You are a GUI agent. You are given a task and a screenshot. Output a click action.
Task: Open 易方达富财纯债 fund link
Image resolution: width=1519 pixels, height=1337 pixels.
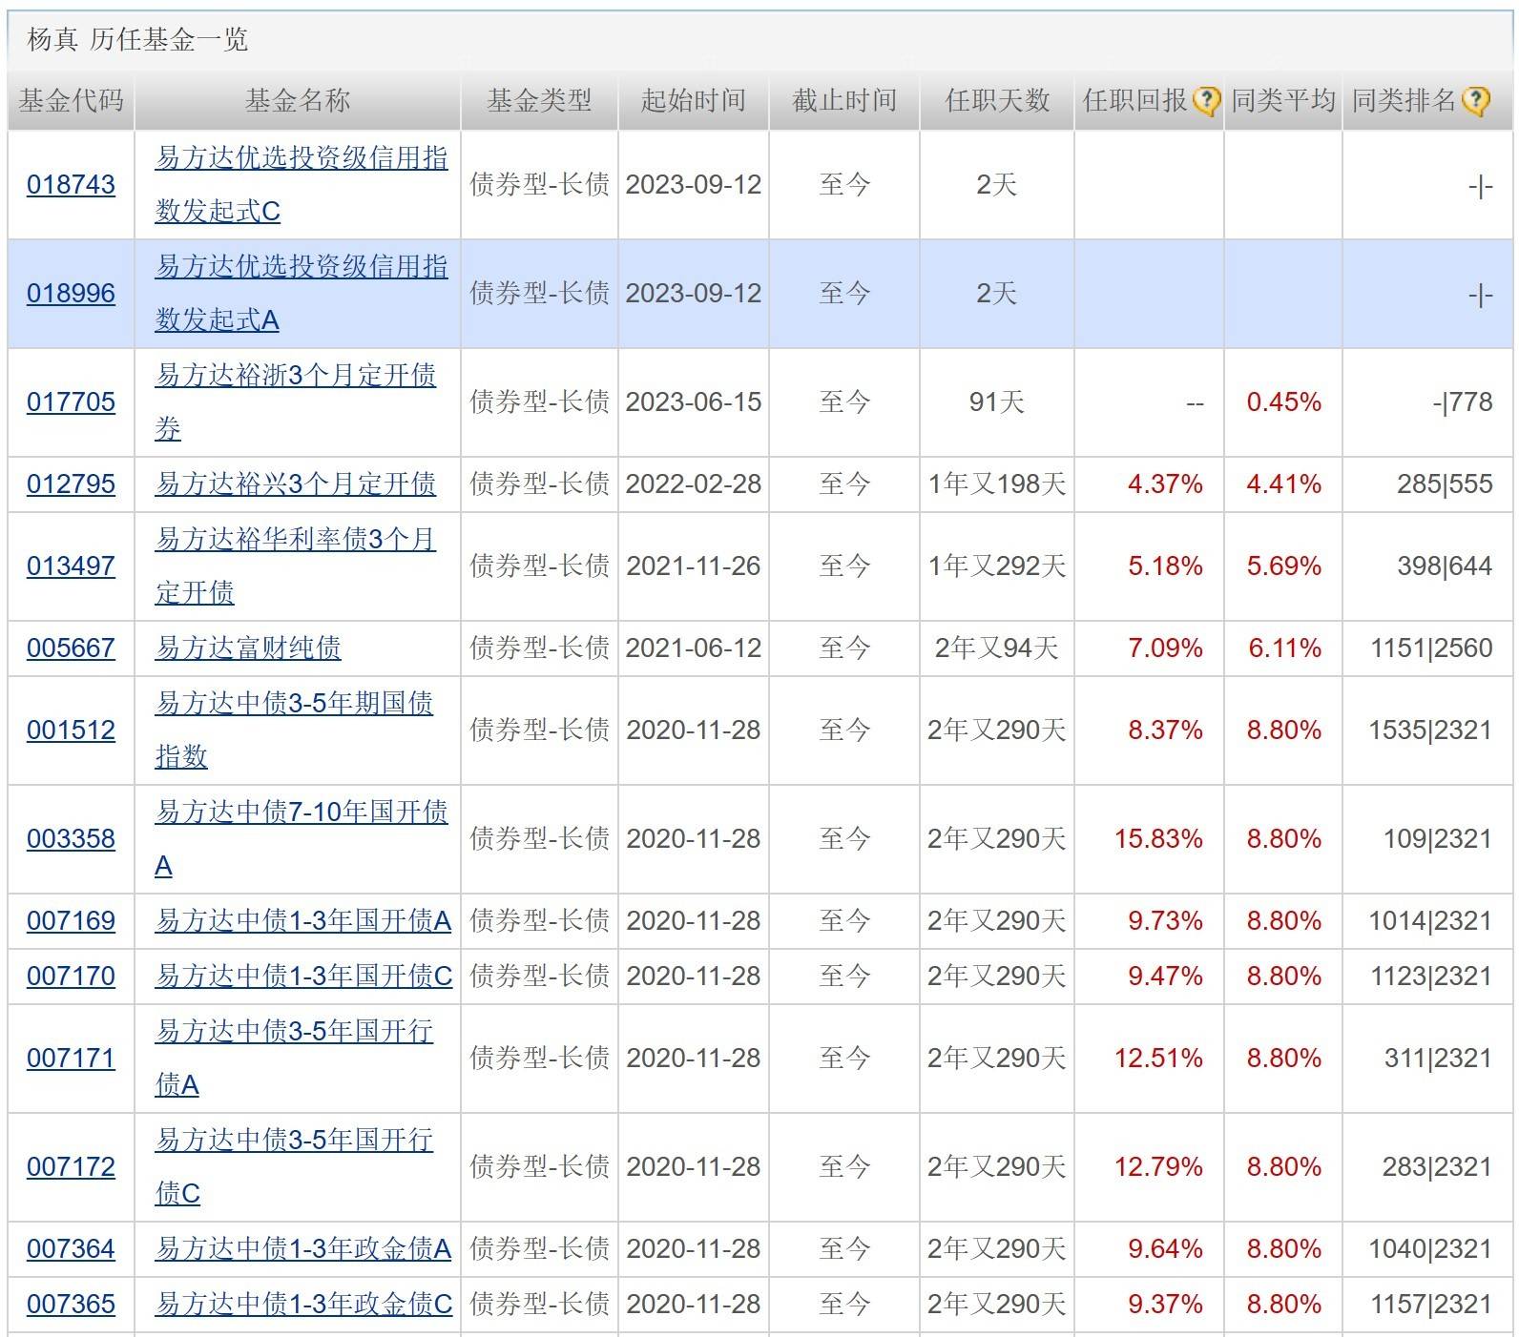248,648
